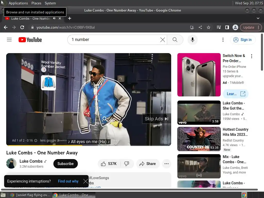Click '3.2M subscribers' text
The width and height of the screenshot is (264, 198).
pos(31,167)
